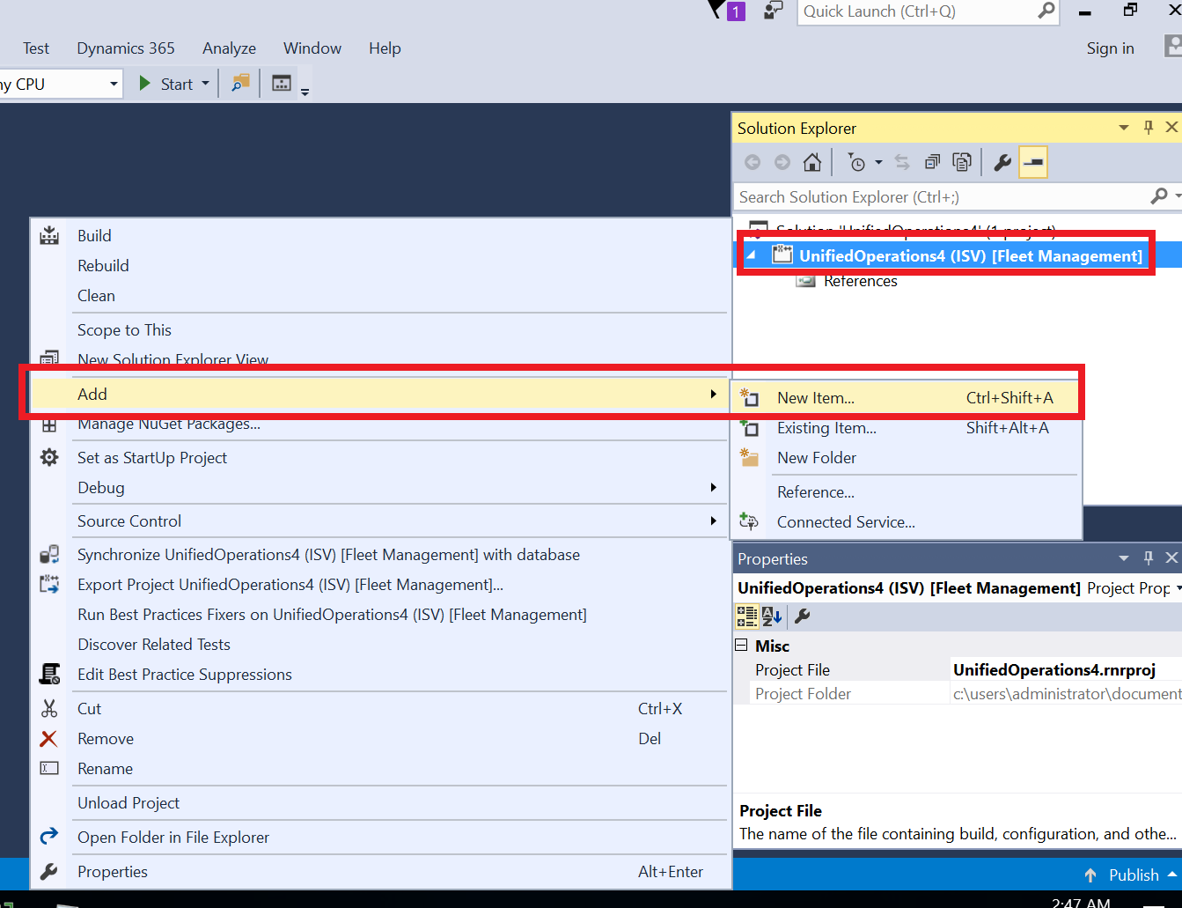Toggle auto-hide pin on Solution Explorer
This screenshot has width=1182, height=908.
pos(1149,128)
